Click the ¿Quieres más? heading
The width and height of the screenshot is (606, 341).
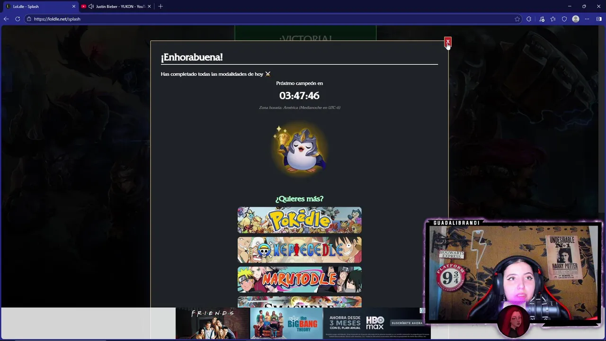click(299, 199)
